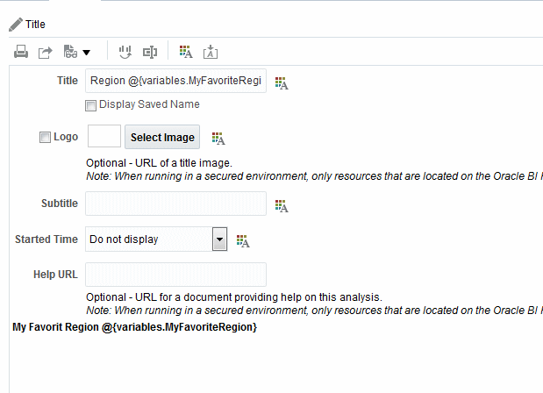This screenshot has width=543, height=393.
Task: Click format icon next to Subtitle field
Action: tap(282, 206)
